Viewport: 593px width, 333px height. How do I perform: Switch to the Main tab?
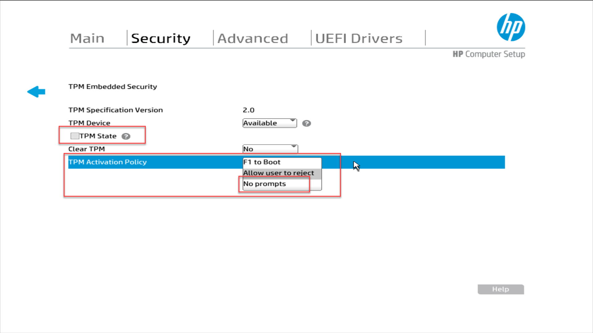[x=87, y=39]
